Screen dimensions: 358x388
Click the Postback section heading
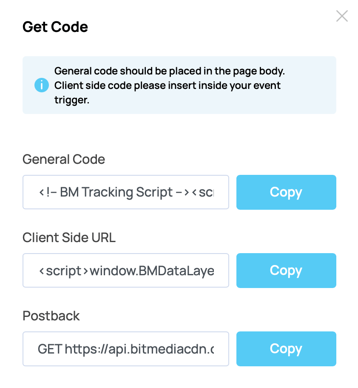(51, 316)
